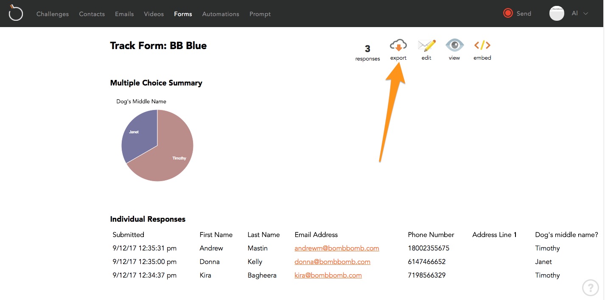The width and height of the screenshot is (605, 300).
Task: Open the Challenges menu
Action: 53,14
